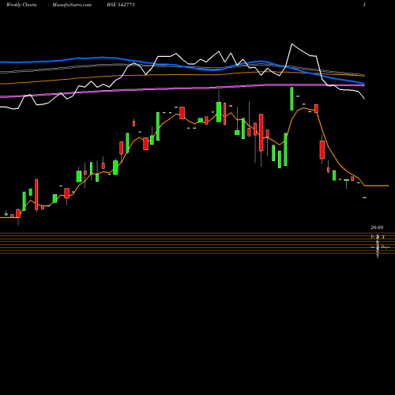Click the "20.08" price label
Screen dimensions: 395x395
377,228
